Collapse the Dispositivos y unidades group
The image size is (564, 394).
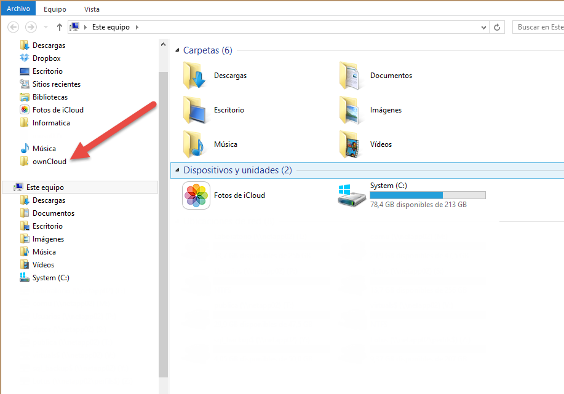[177, 170]
